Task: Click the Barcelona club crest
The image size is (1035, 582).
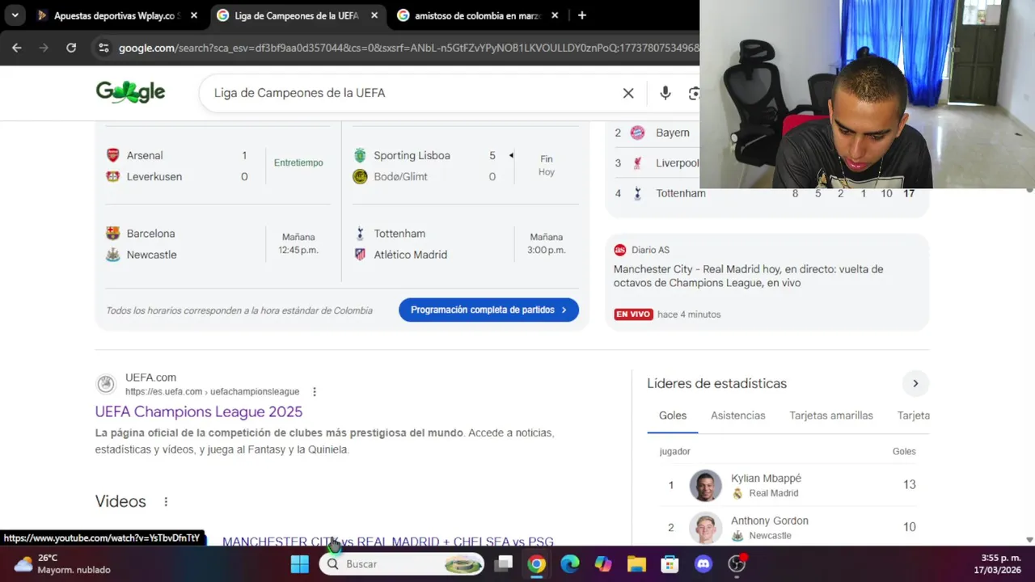Action: click(113, 234)
